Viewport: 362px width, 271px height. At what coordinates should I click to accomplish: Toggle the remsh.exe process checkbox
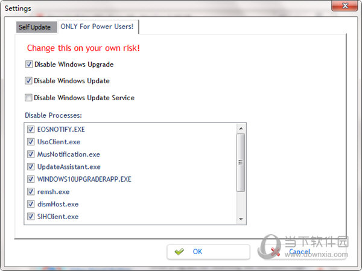point(31,191)
